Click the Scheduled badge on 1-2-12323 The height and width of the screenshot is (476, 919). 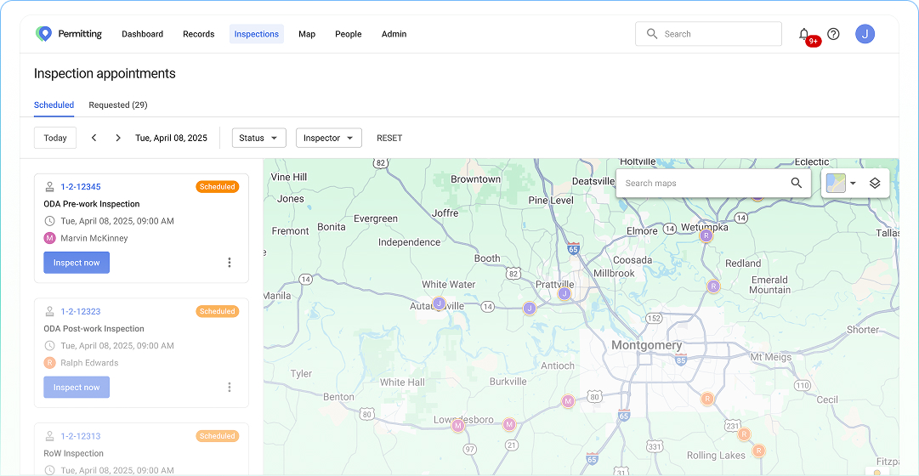[x=217, y=311]
